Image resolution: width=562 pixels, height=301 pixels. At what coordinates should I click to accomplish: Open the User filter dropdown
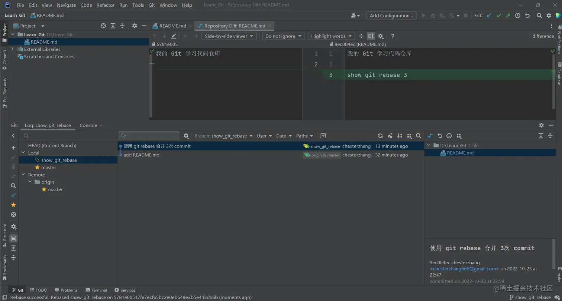(x=264, y=136)
